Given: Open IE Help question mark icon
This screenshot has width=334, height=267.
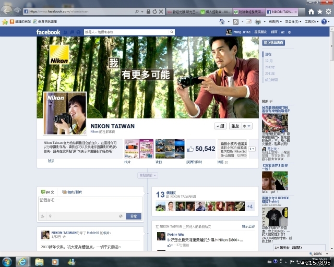Looking at the screenshot, I should pos(324,21).
